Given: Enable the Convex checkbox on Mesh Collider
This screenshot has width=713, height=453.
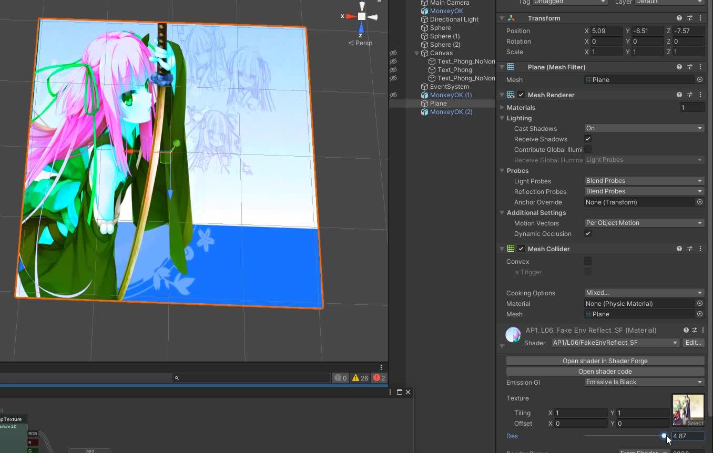Looking at the screenshot, I should (587, 261).
